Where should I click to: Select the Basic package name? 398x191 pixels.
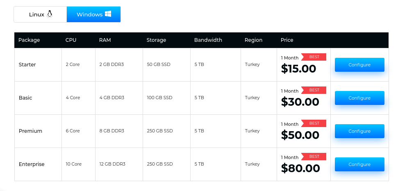pos(25,98)
